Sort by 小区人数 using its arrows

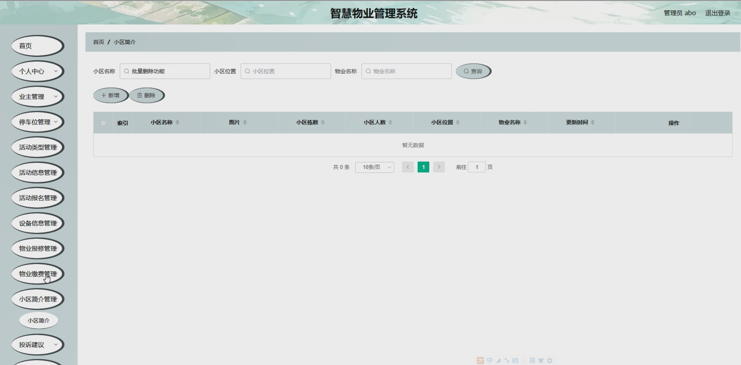pos(390,122)
